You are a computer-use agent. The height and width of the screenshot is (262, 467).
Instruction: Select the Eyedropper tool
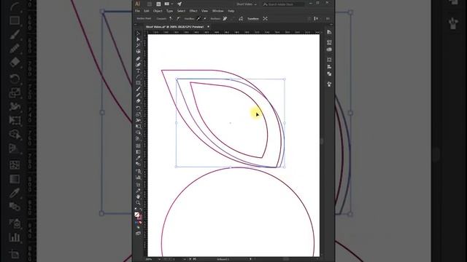138,158
